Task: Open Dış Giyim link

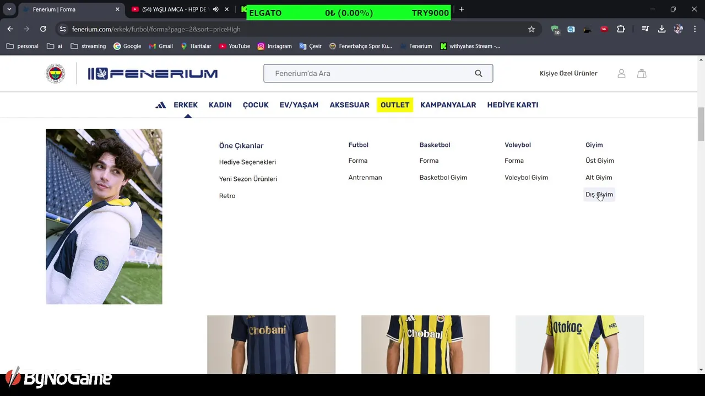Action: point(599,195)
